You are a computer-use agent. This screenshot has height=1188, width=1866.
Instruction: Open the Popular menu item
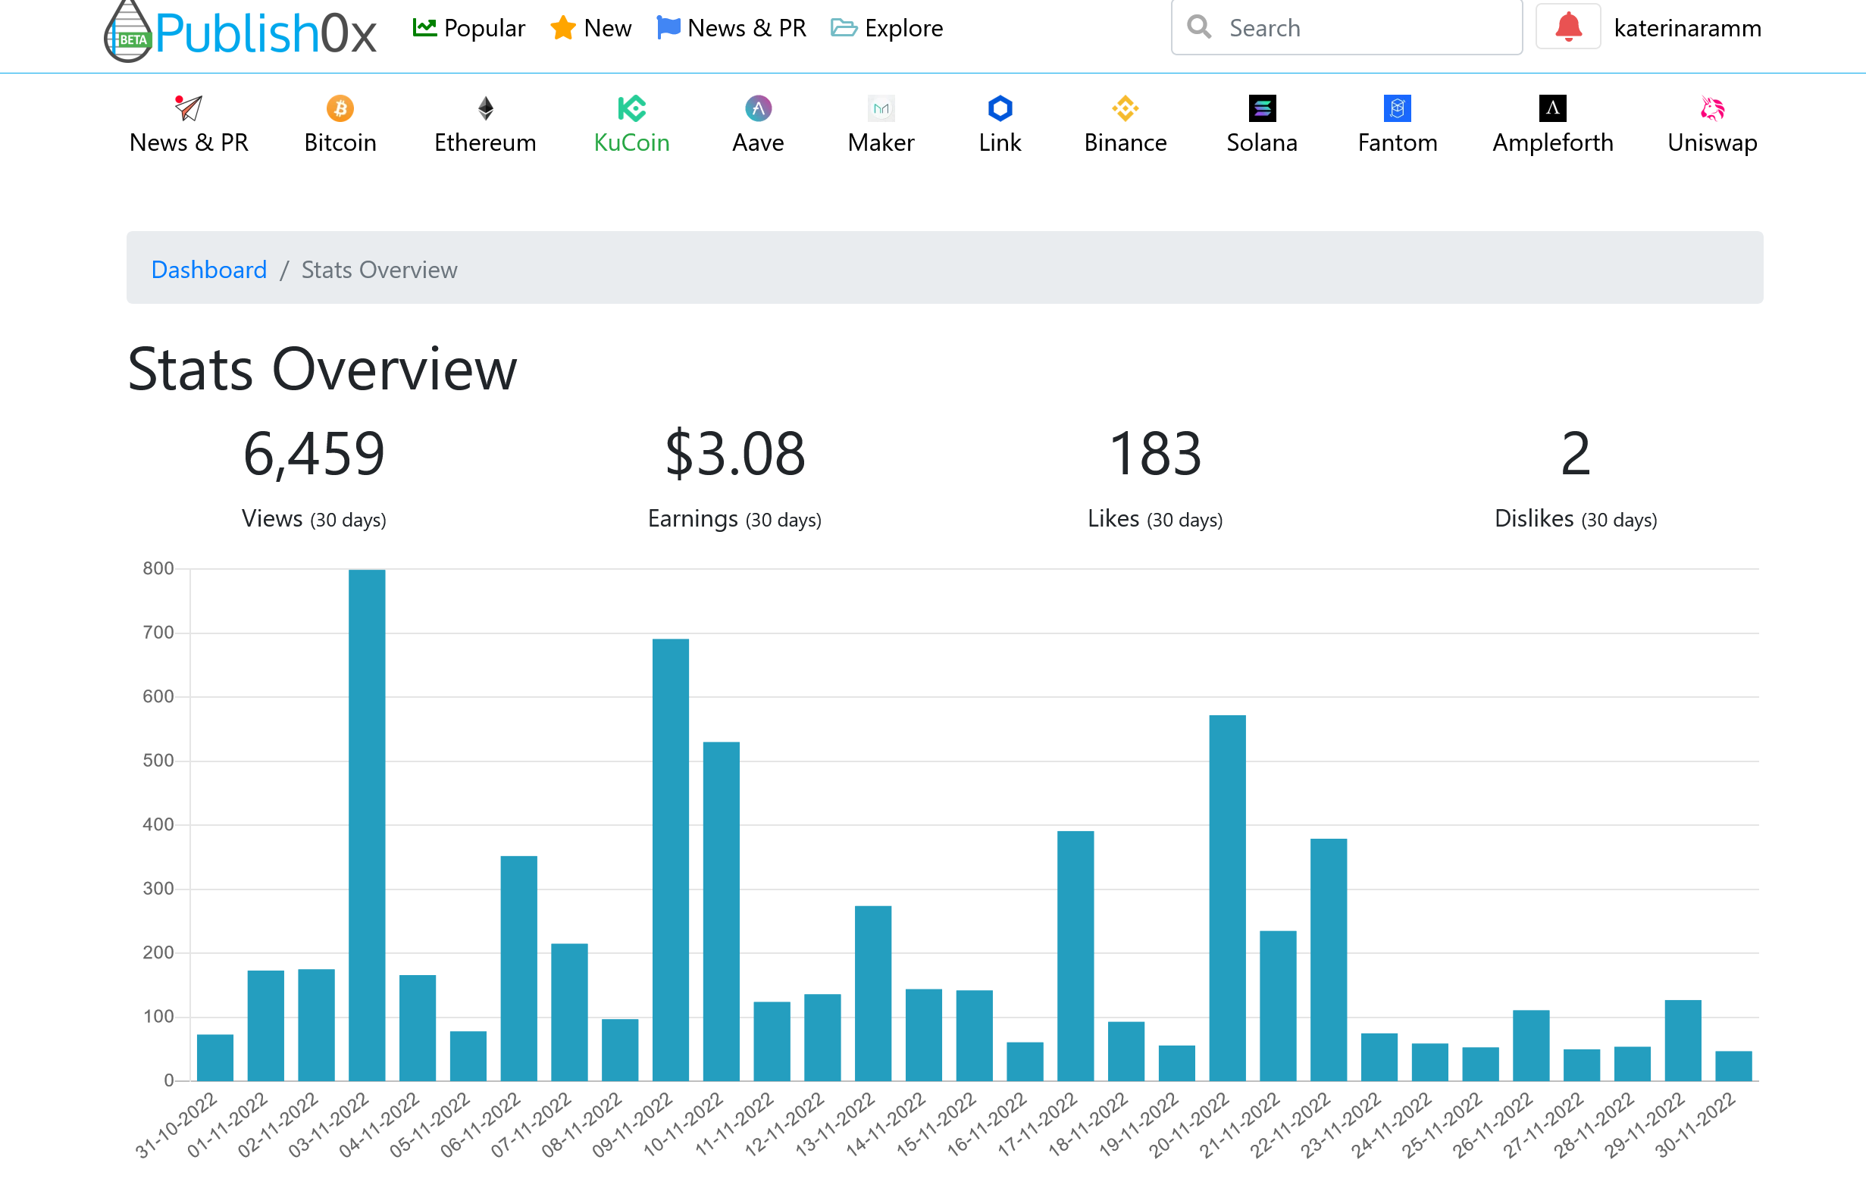point(469,28)
